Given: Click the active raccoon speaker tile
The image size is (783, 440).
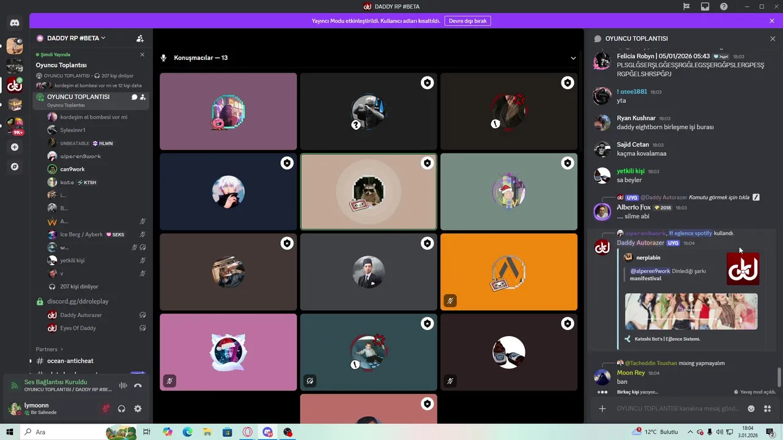Looking at the screenshot, I should [x=368, y=191].
